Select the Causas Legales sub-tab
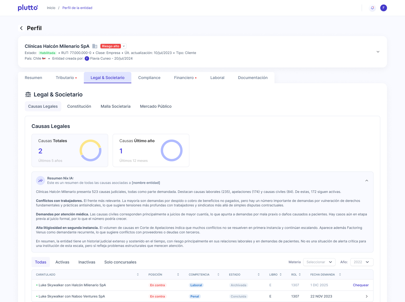This screenshot has height=302, width=405. click(x=43, y=106)
